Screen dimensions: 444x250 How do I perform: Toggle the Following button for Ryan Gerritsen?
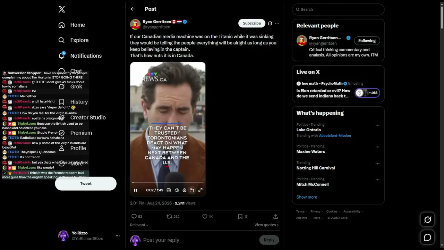tap(367, 41)
